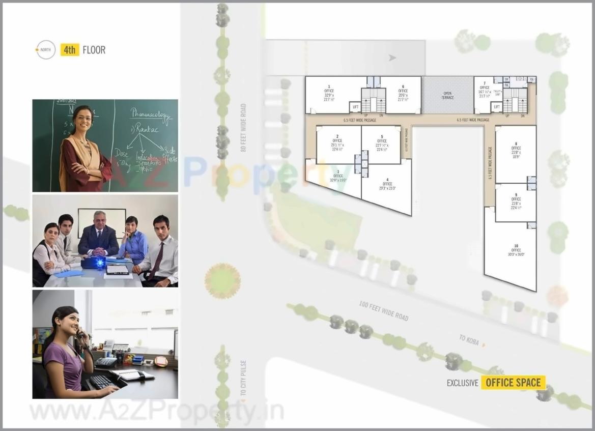Click the LIFT icon beside Office 7

(497, 107)
